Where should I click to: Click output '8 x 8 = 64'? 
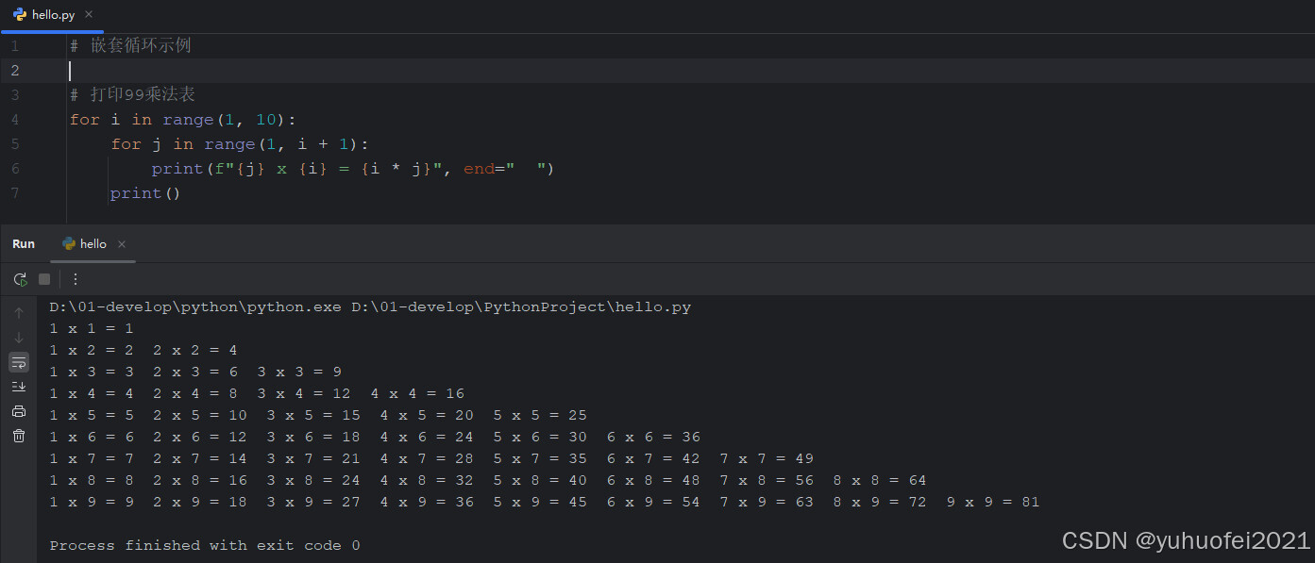pos(880,481)
